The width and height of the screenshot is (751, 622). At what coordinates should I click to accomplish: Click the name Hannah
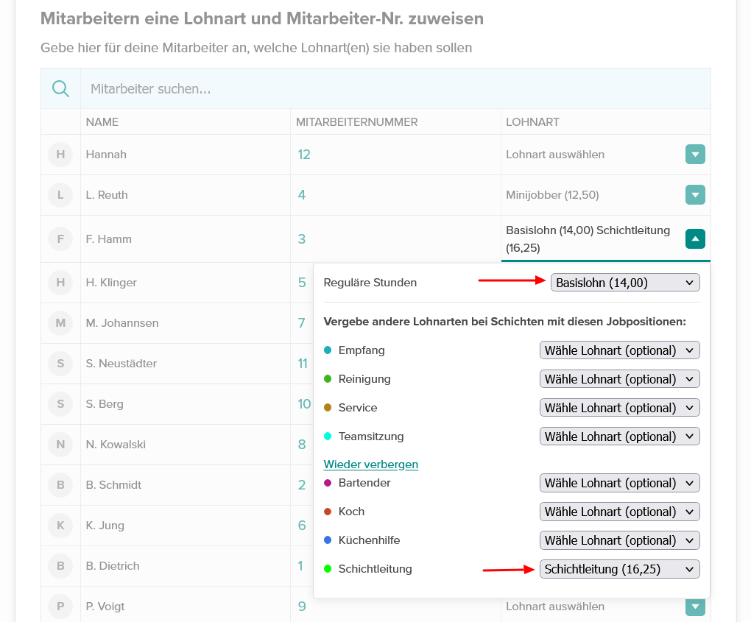pos(106,154)
